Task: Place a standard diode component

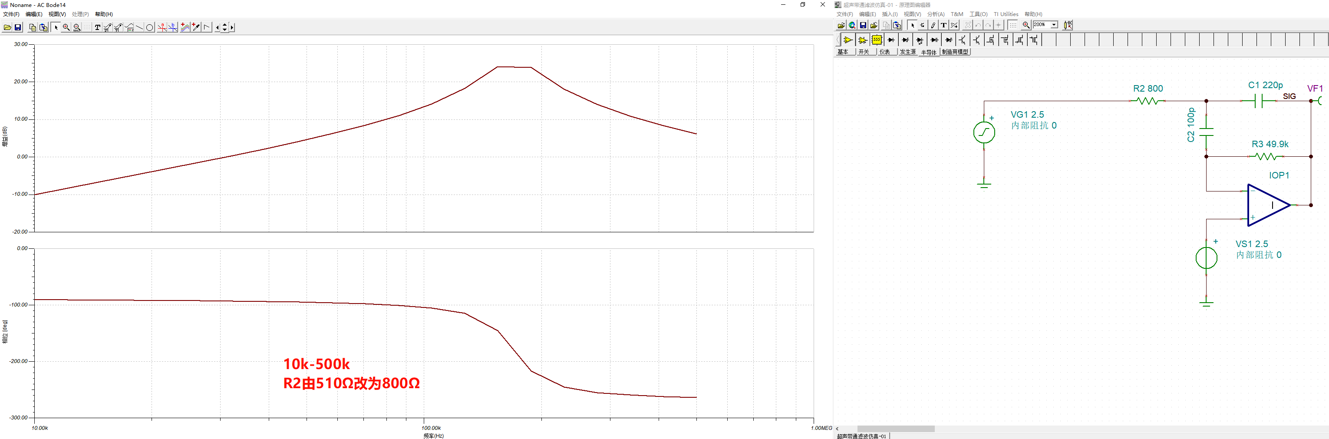Action: tap(891, 40)
